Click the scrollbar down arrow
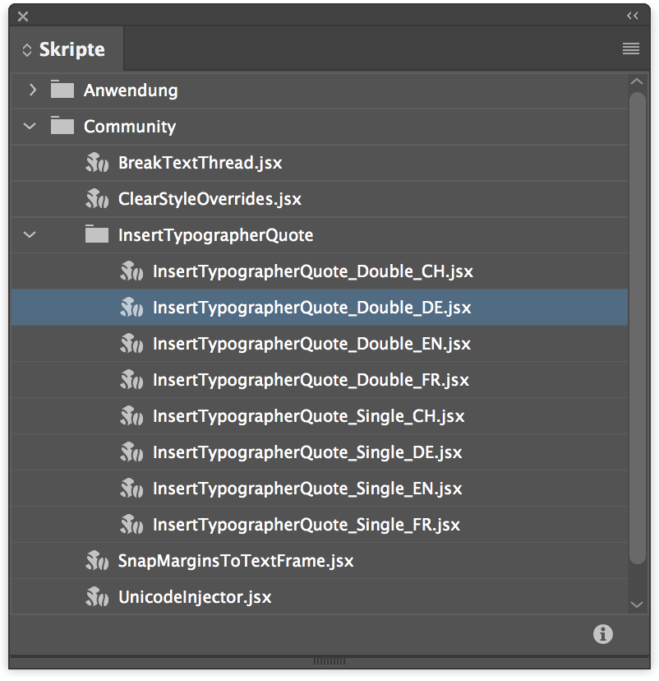Viewport: 659px width, 681px height. click(x=637, y=605)
